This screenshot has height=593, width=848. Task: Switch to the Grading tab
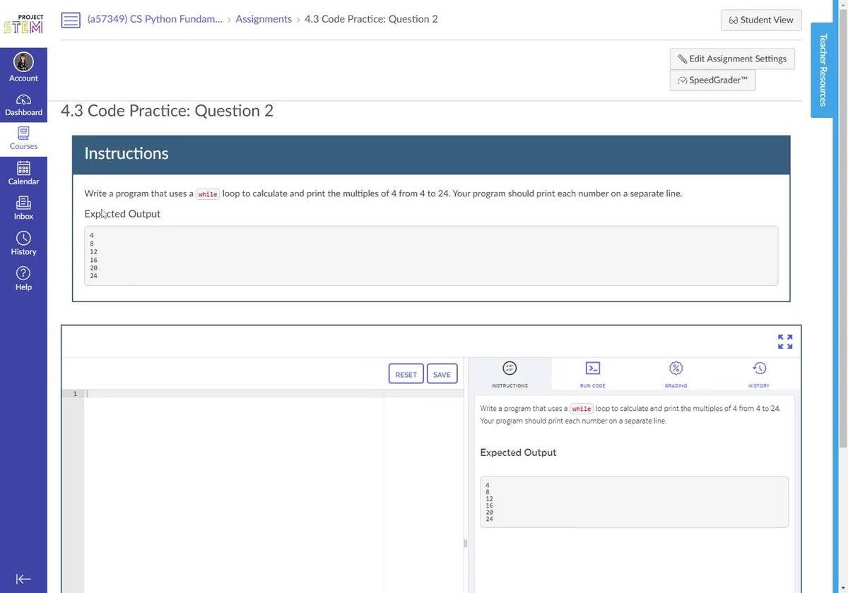(x=676, y=374)
